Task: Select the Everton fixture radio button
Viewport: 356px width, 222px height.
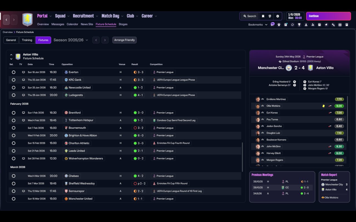Action: point(13,72)
